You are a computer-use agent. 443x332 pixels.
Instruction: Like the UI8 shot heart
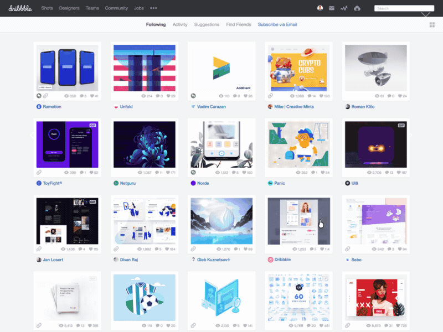tap(399, 173)
